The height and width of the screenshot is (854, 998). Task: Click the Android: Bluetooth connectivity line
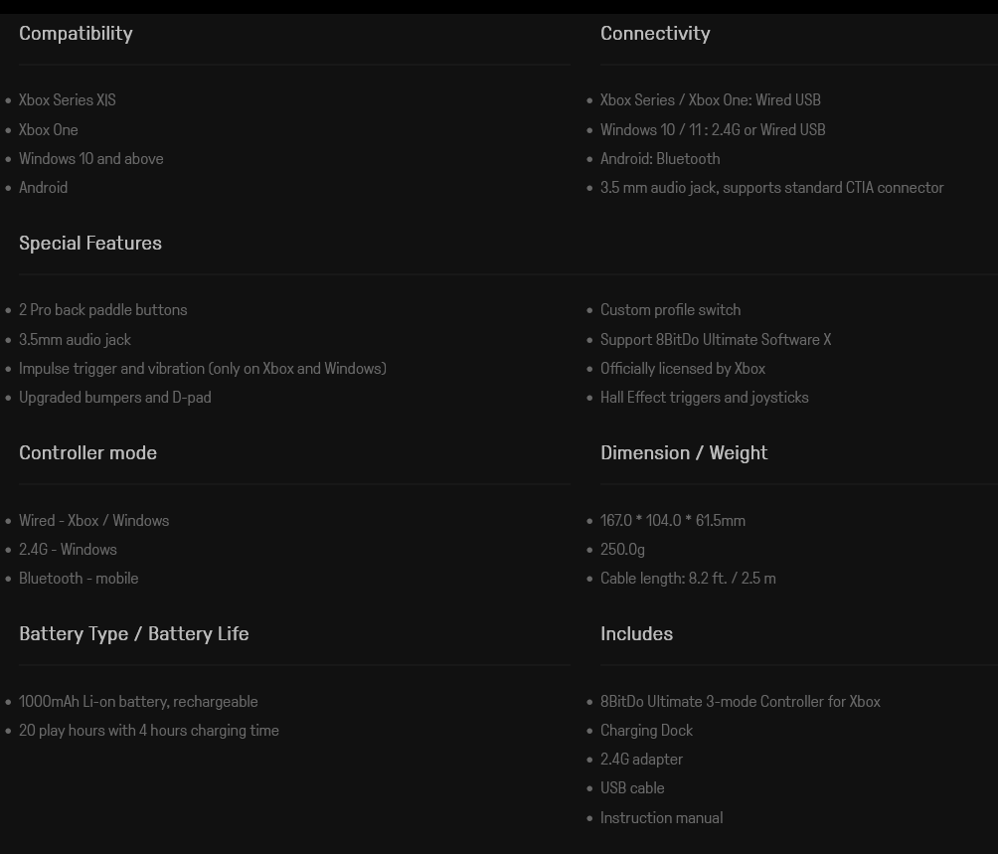(660, 158)
